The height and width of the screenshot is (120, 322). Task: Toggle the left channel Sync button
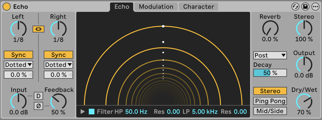(x=18, y=55)
